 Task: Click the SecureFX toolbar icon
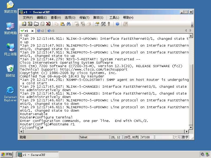click(126, 24)
